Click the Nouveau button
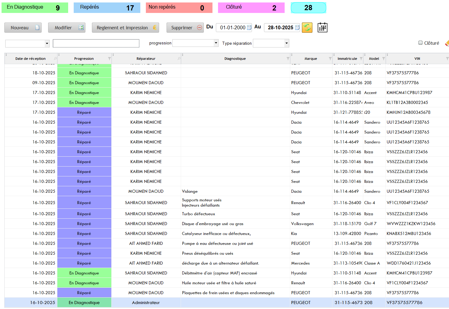The image size is (449, 309). click(23, 28)
